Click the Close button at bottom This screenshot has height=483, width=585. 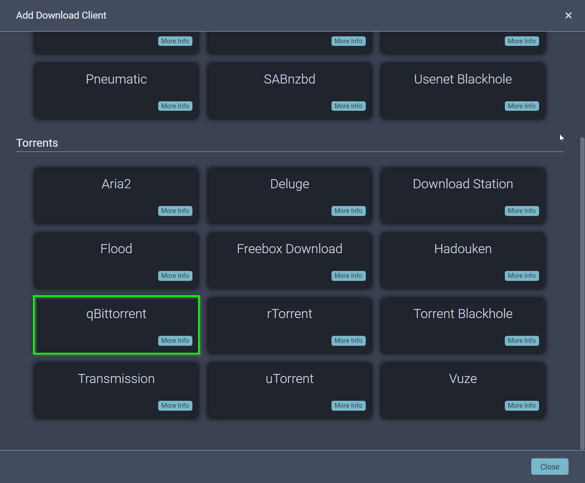549,467
